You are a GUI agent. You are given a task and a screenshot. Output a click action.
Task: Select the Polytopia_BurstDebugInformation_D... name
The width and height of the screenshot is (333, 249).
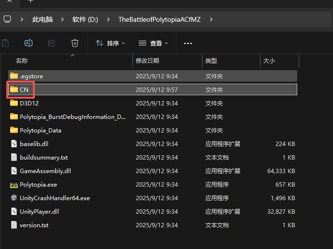[72, 117]
